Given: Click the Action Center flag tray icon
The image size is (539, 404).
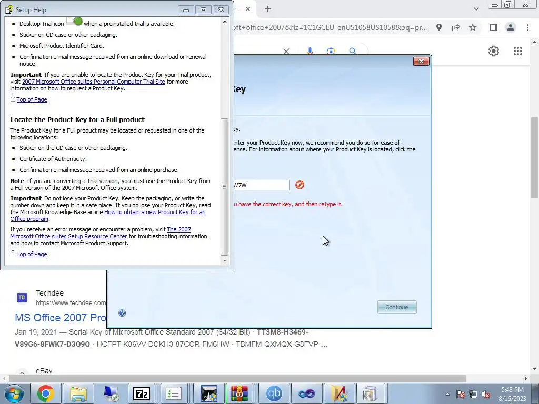Looking at the screenshot, I should point(461,394).
